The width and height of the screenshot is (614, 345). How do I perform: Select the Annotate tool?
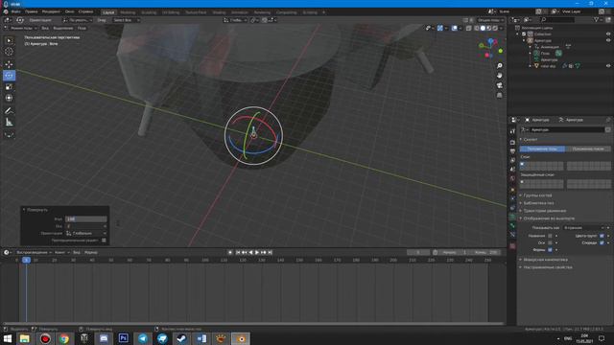click(9, 111)
